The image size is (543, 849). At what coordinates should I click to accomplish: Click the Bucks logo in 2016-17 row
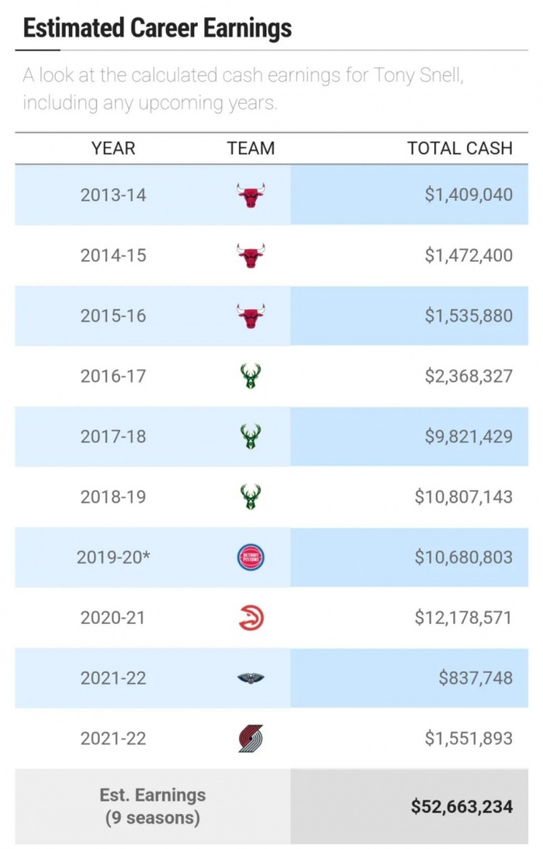251,376
